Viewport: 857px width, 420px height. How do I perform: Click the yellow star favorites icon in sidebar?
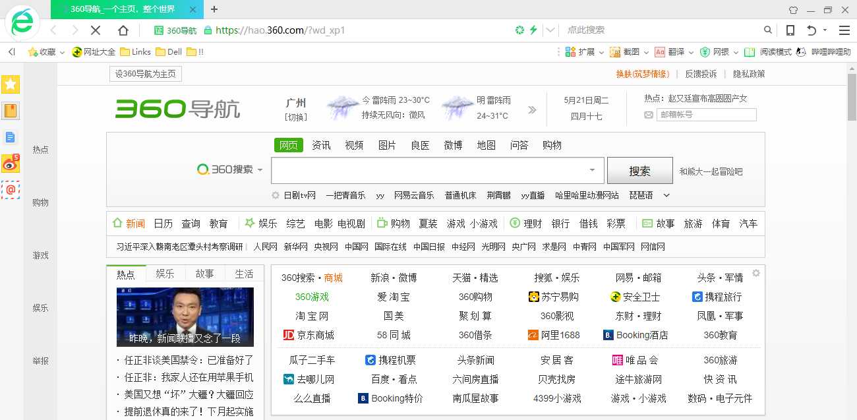pyautogui.click(x=11, y=84)
